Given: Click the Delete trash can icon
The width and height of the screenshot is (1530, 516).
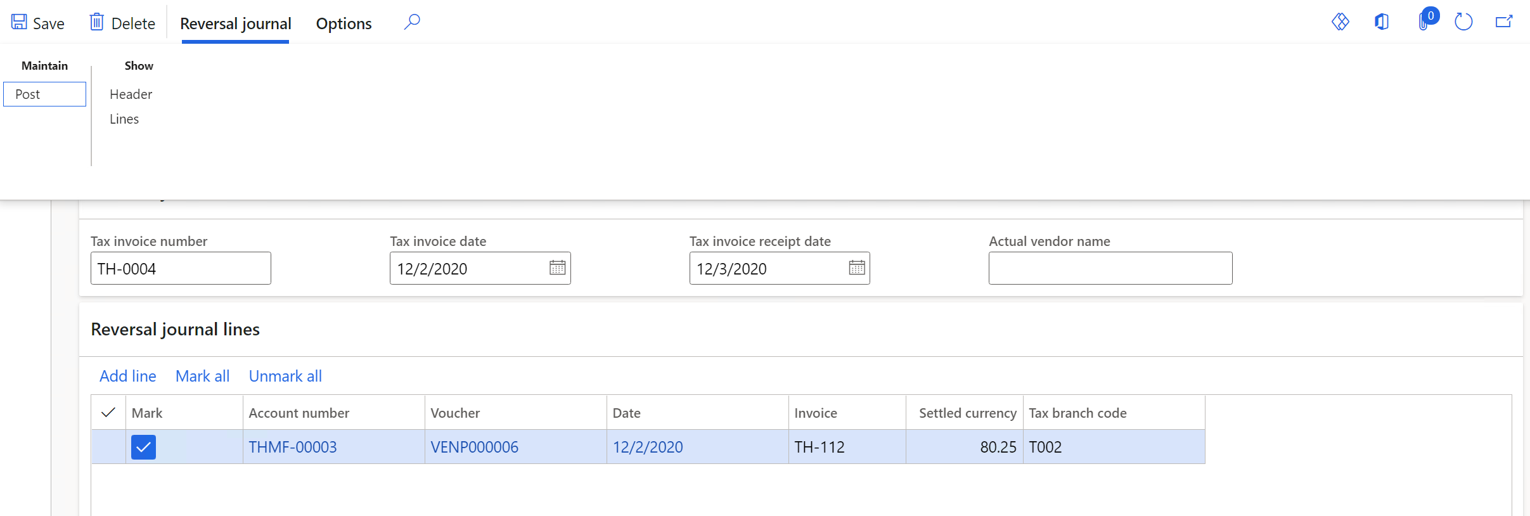Looking at the screenshot, I should click(x=96, y=22).
